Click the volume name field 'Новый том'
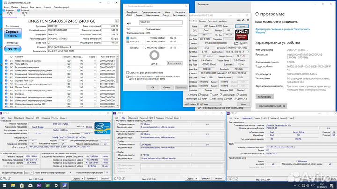The height and width of the screenshot is (189, 337). [161, 22]
